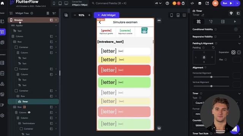The width and height of the screenshot is (243, 136).
Task: Show project warnings orange badge
Action: (174, 3)
